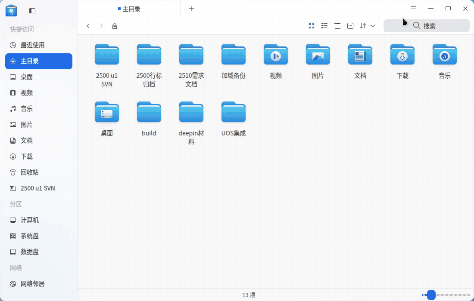Viewport: 474px width, 301px height.
Task: Open 系统盘 in the sidebar
Action: (39, 236)
